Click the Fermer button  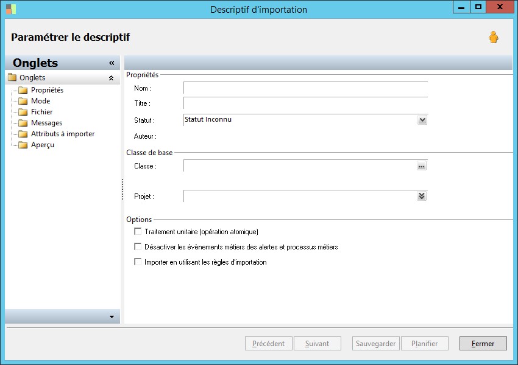tap(483, 344)
